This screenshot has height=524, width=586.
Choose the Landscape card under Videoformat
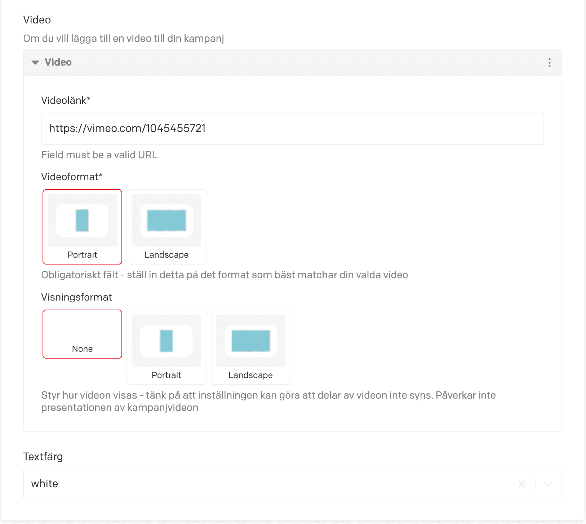(x=166, y=227)
